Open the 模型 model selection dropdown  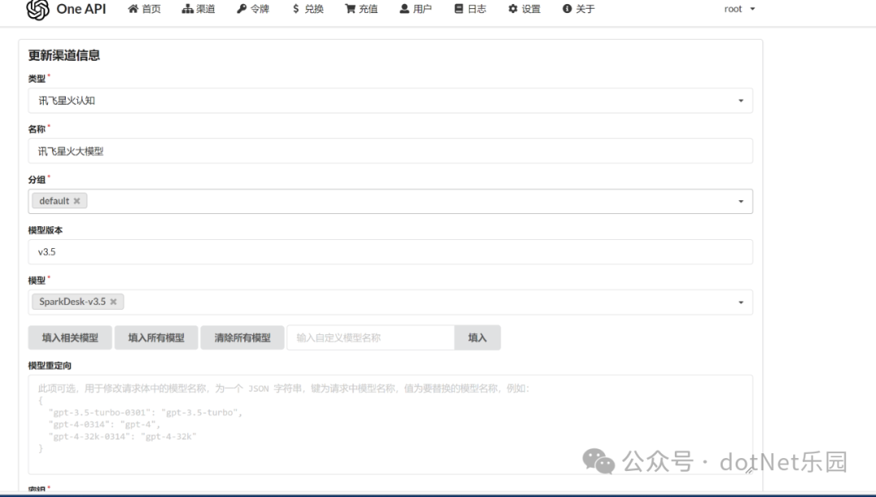click(741, 301)
